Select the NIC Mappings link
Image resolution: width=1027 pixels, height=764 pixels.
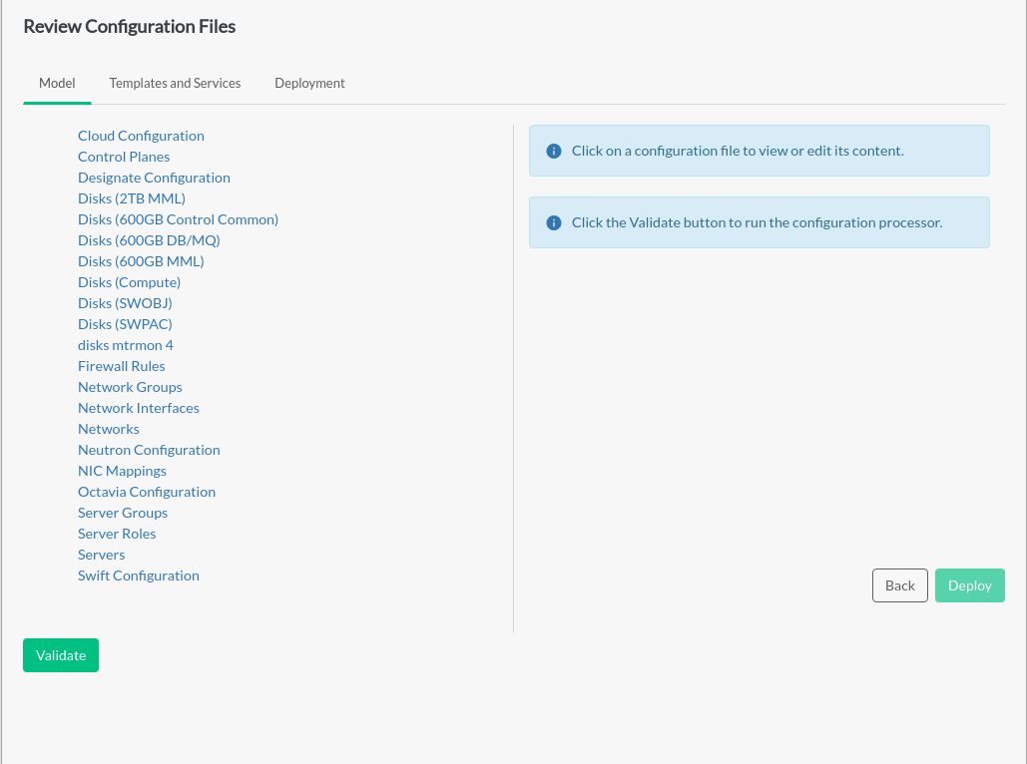coord(122,472)
